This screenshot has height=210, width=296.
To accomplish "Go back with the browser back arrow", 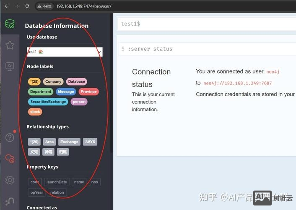I will (6, 6).
